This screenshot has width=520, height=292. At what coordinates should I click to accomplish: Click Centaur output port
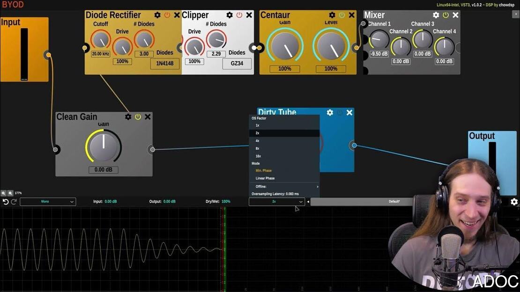pyautogui.click(x=357, y=48)
